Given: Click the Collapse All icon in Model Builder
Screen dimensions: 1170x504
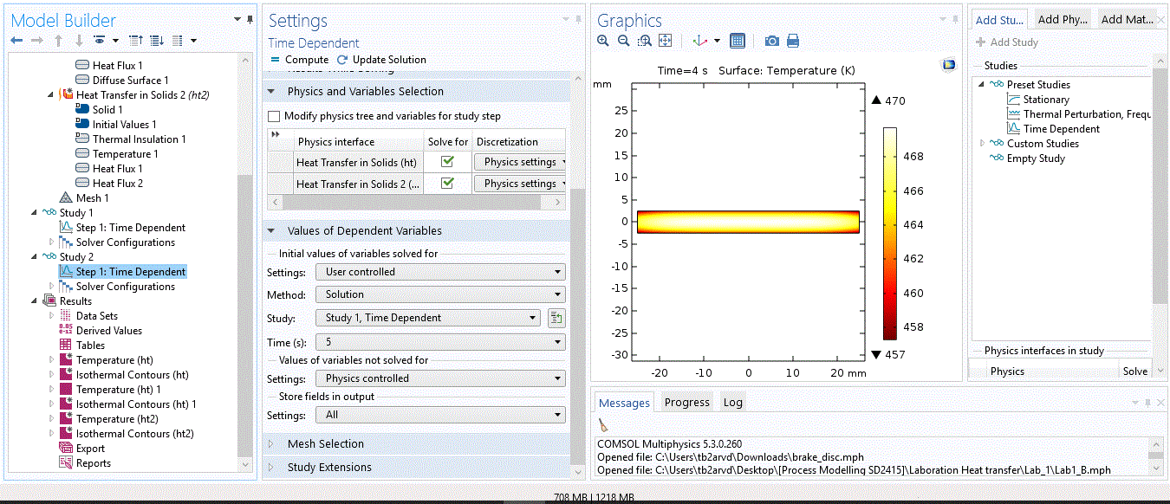Looking at the screenshot, I should pos(136,41).
